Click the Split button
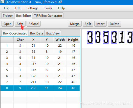The image size is (133, 108). pyautogui.click(x=88, y=24)
